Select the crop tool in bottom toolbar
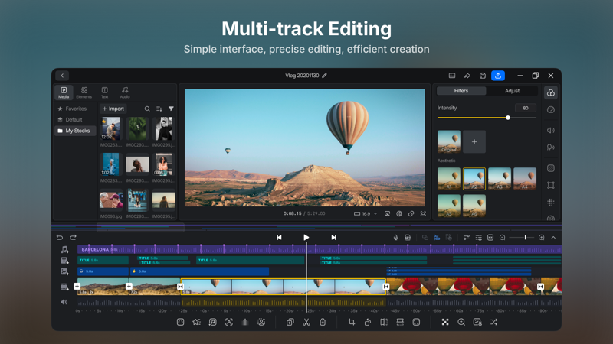The width and height of the screenshot is (613, 344). click(x=352, y=322)
